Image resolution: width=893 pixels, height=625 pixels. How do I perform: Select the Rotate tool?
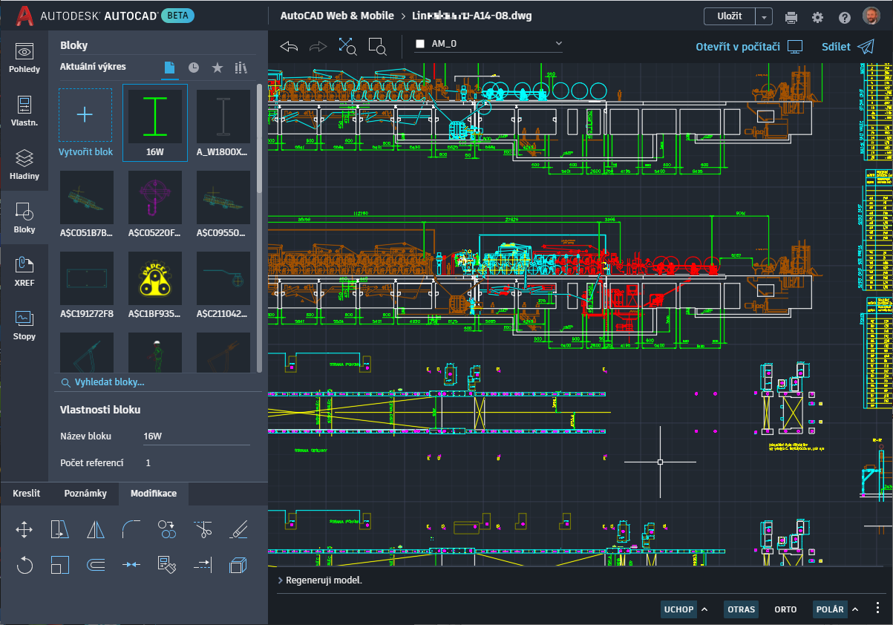pos(24,565)
